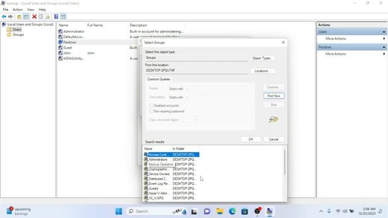The width and height of the screenshot is (388, 218).
Task: Select the Groups folder in tree
Action: pos(18,35)
